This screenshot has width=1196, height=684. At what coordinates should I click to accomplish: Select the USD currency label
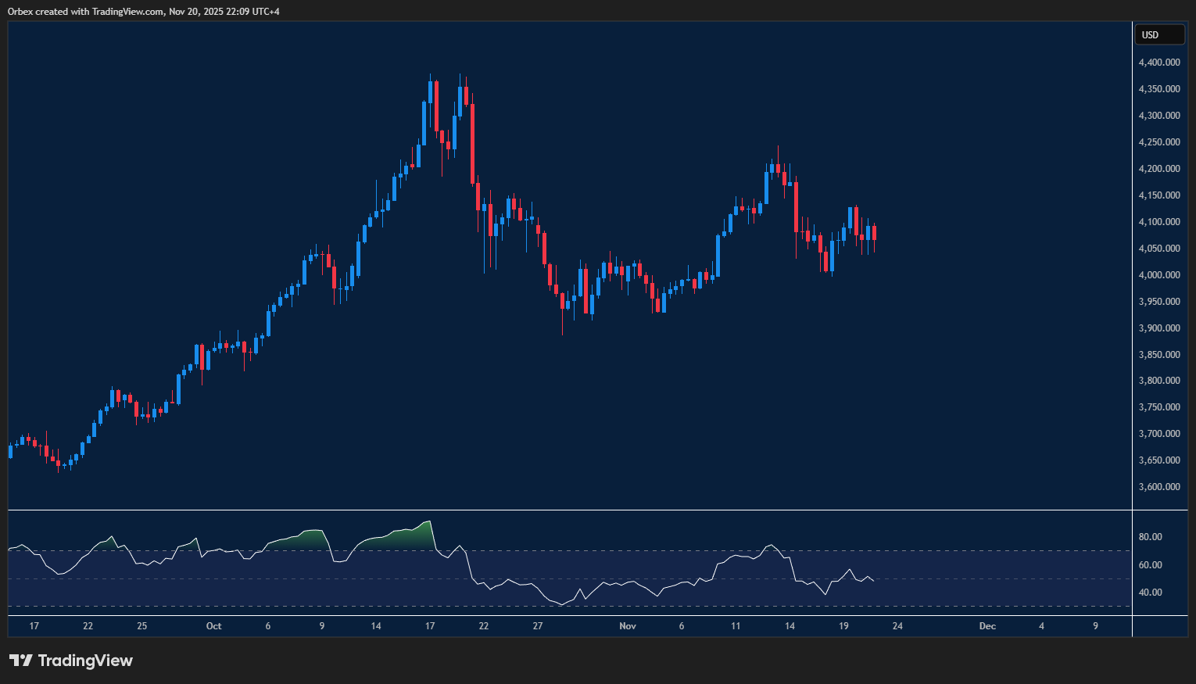click(x=1160, y=34)
